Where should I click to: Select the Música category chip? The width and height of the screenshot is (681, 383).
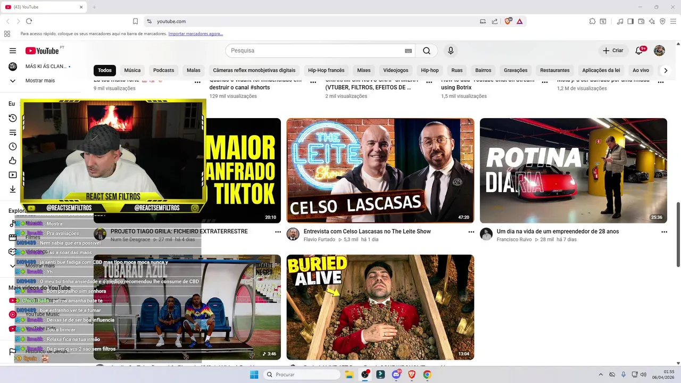point(132,70)
